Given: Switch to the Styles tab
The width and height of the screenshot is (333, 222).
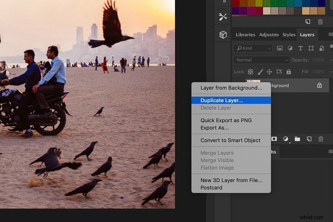Looking at the screenshot, I should click(289, 35).
